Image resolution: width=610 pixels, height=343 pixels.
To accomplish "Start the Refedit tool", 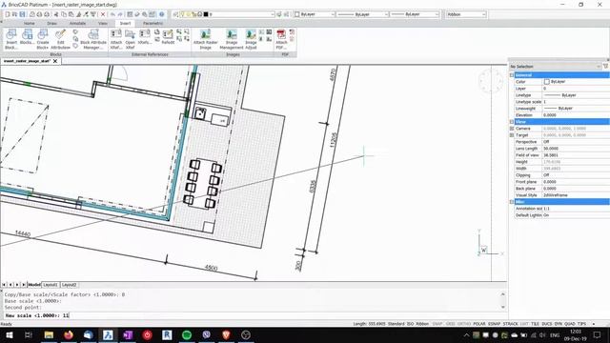I will tap(168, 37).
